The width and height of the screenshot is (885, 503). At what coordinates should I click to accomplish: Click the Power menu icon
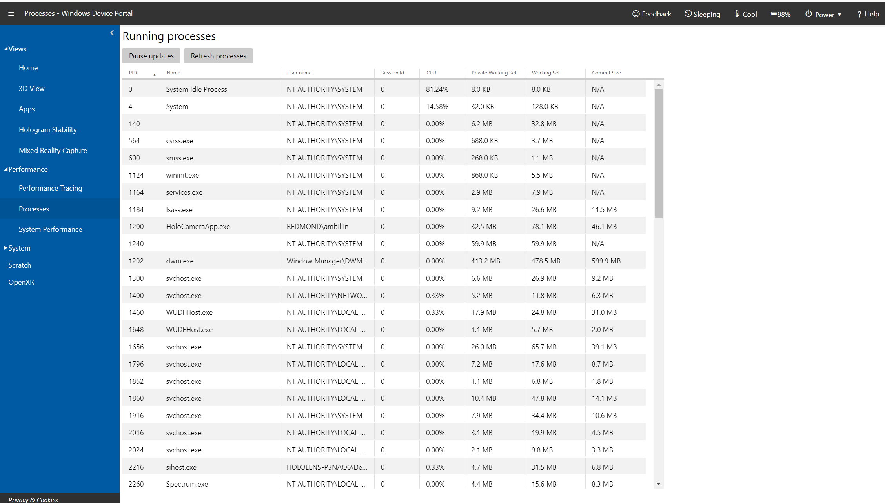[809, 13]
